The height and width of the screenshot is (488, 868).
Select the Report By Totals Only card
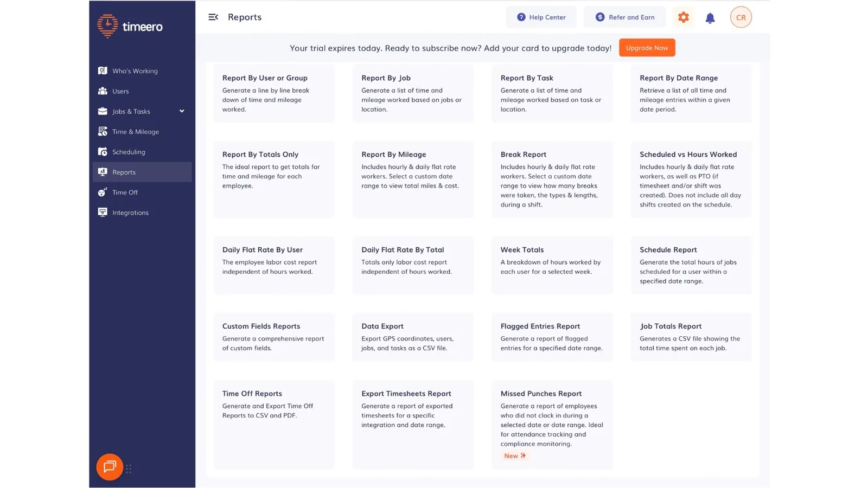tap(274, 179)
